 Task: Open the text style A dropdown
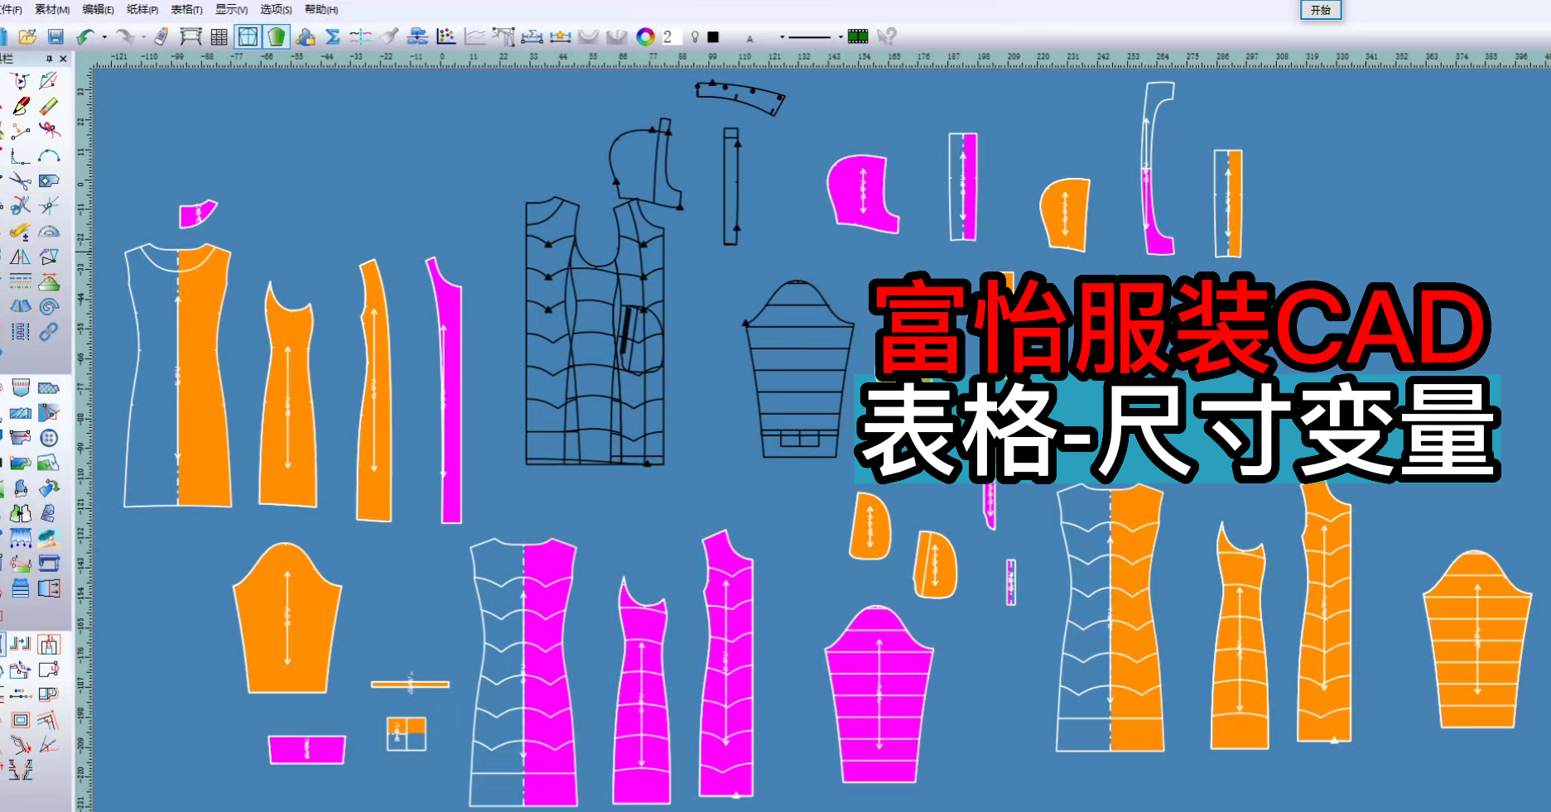click(x=782, y=37)
